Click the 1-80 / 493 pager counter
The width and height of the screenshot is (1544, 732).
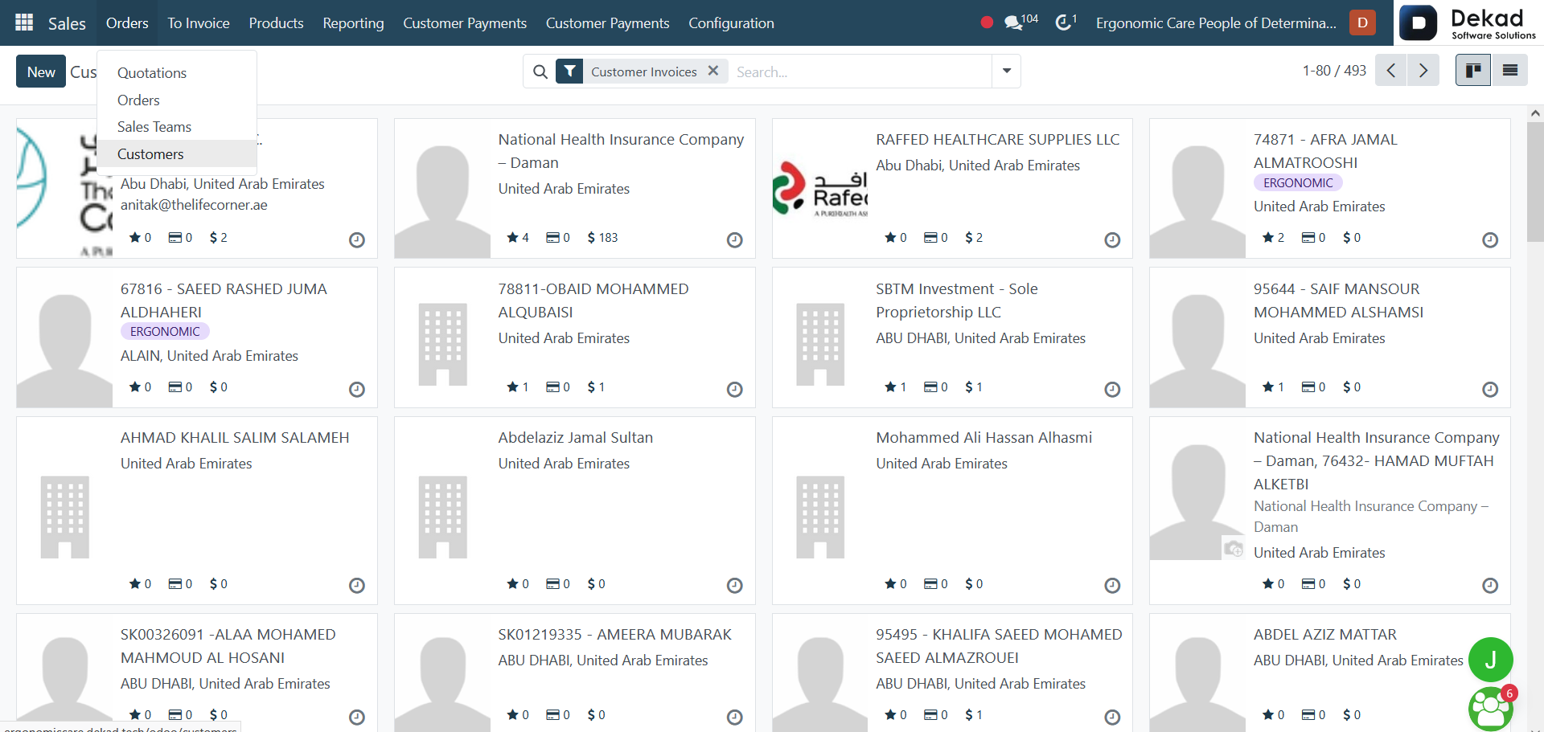(1334, 71)
